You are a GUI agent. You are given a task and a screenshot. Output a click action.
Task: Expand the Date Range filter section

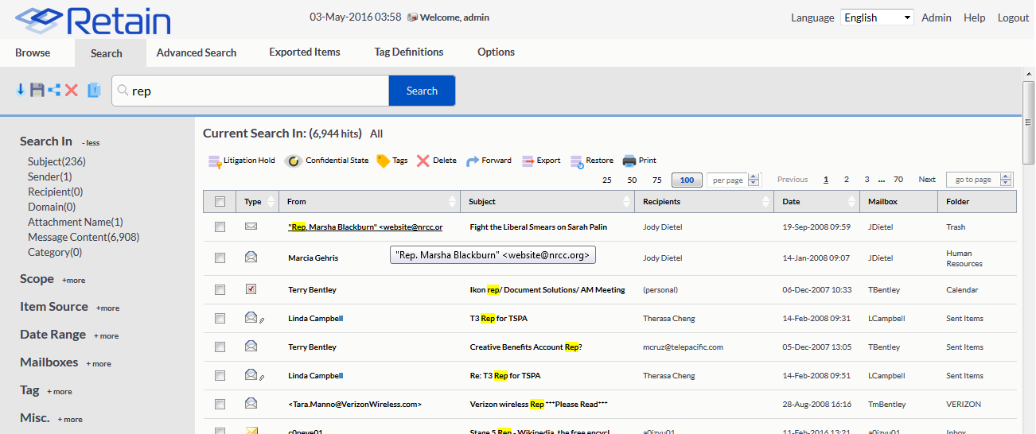pos(106,336)
